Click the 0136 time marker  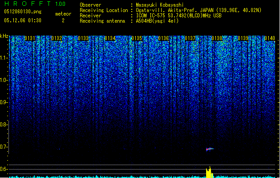(163, 38)
